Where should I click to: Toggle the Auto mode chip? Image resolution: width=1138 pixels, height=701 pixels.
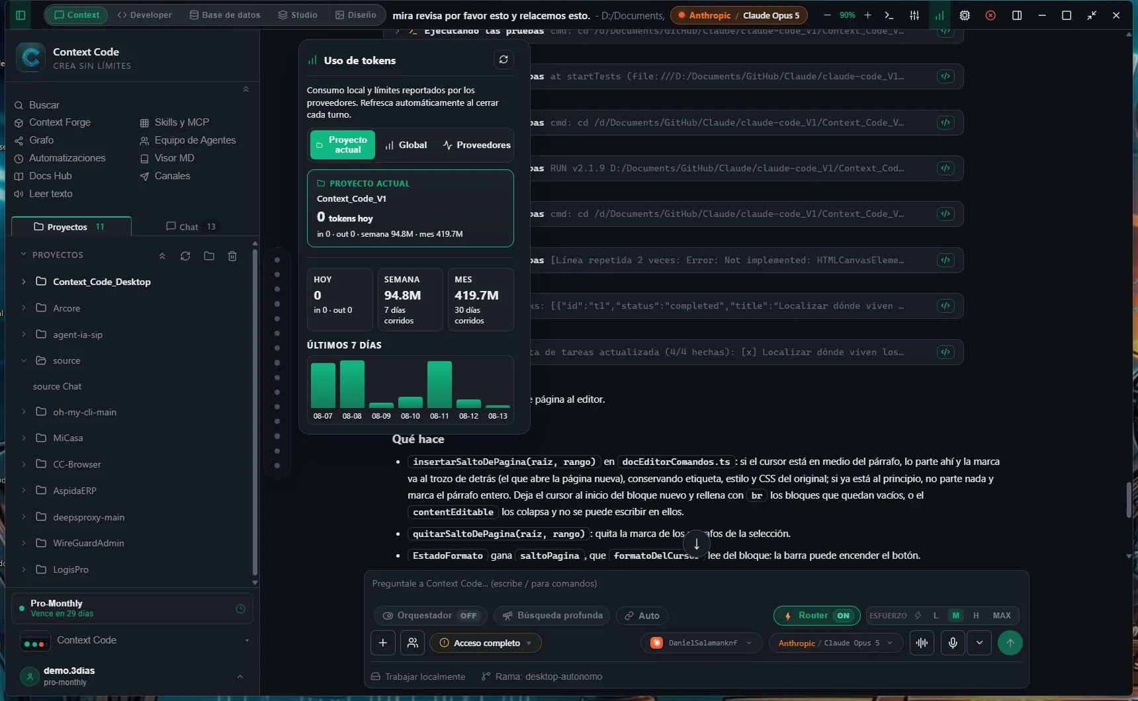coord(642,616)
